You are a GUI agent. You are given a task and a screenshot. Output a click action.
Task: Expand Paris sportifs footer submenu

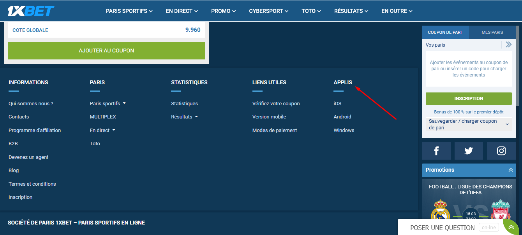[x=124, y=103]
